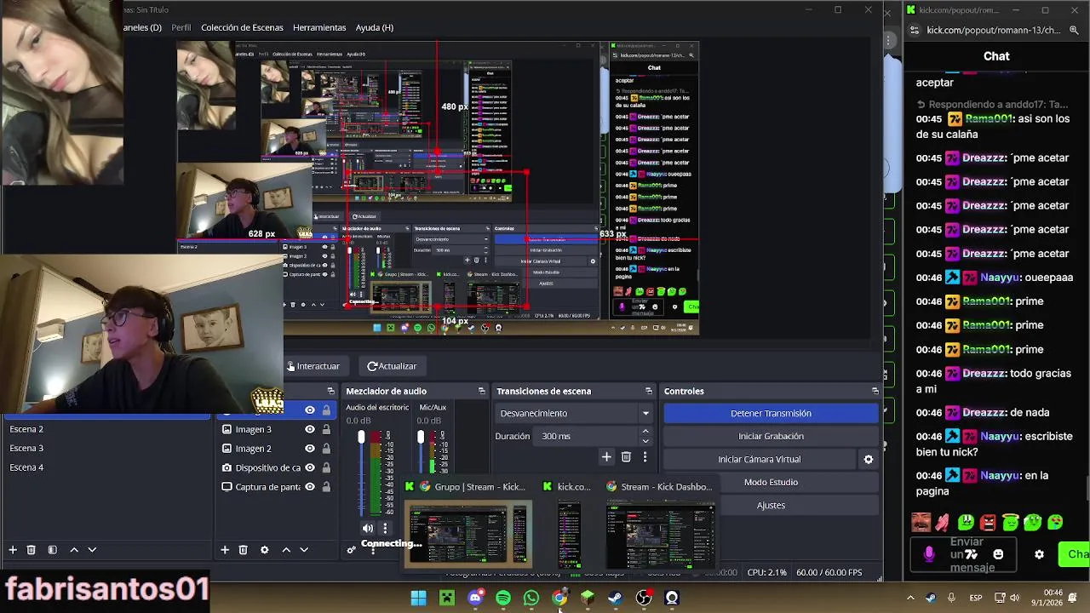The height and width of the screenshot is (613, 1090).
Task: Open the Kick chat settings gear
Action: [1039, 554]
